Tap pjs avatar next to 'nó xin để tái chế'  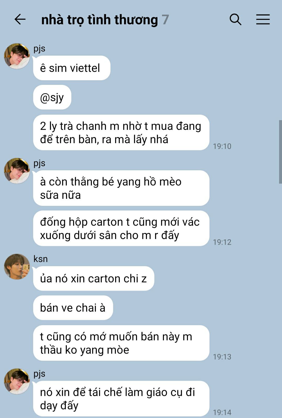click(17, 381)
